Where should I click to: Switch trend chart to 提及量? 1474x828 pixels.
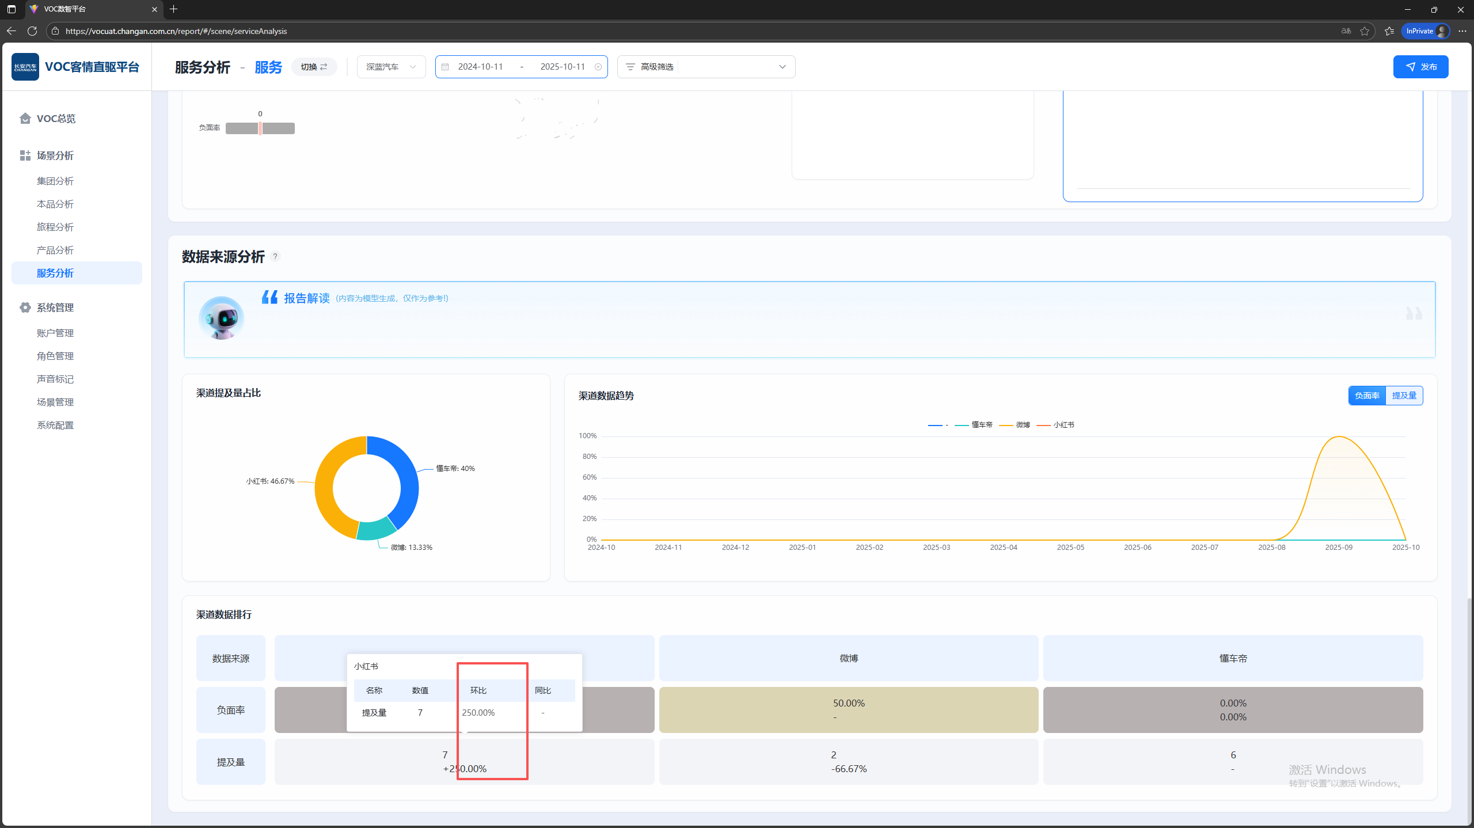[1404, 396]
